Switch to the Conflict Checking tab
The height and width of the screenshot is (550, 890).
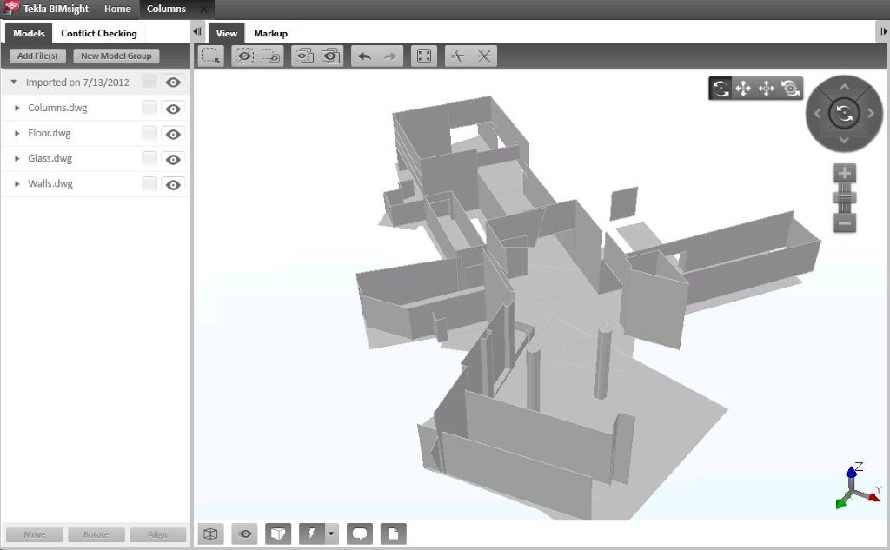(x=98, y=34)
